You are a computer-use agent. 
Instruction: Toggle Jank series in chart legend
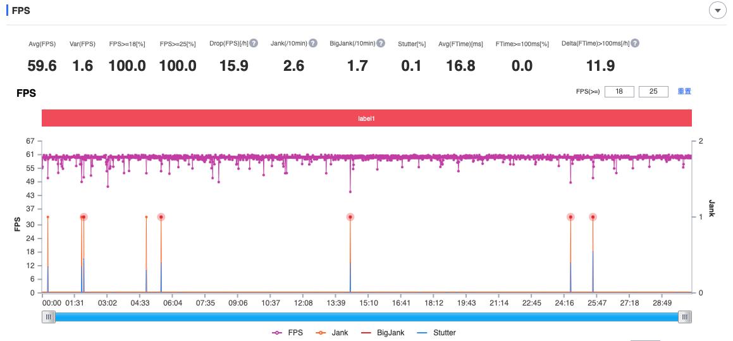(331, 333)
